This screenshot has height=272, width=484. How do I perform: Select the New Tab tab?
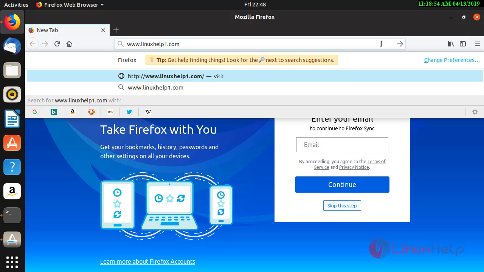[x=67, y=30]
